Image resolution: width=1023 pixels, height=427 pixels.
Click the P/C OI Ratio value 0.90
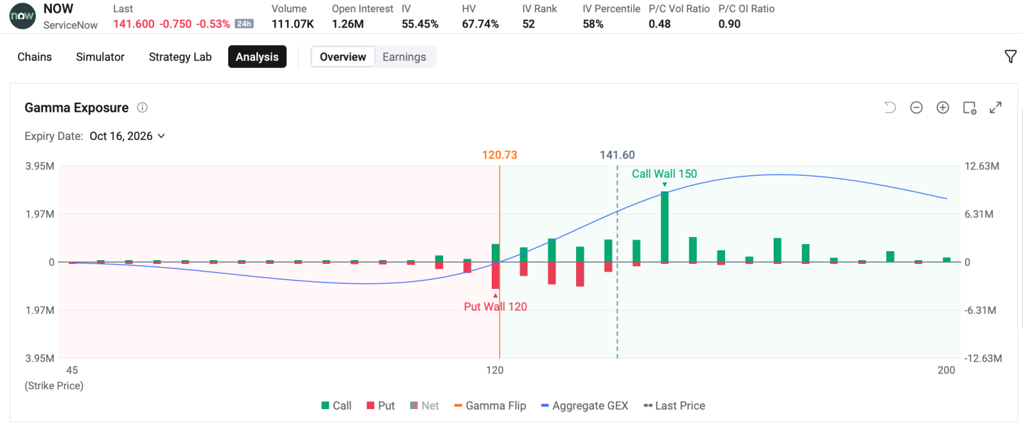[730, 24]
